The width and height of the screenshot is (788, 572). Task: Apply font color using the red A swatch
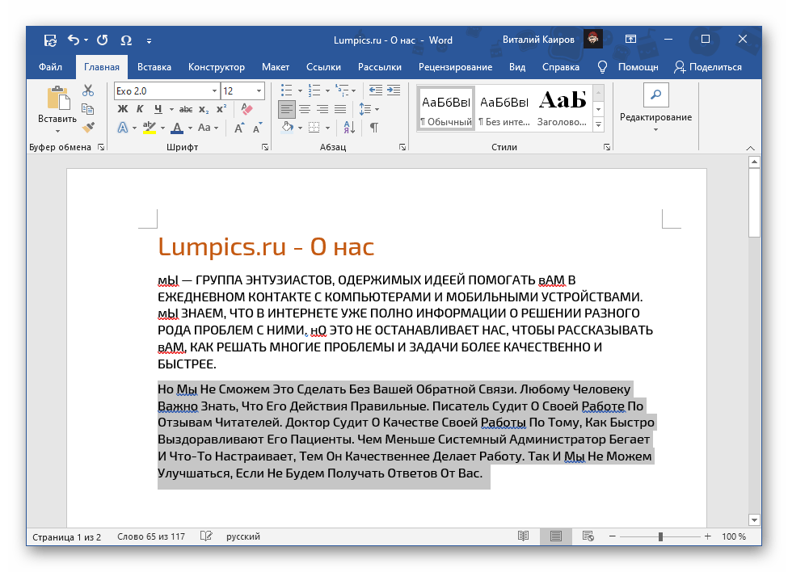click(x=177, y=128)
